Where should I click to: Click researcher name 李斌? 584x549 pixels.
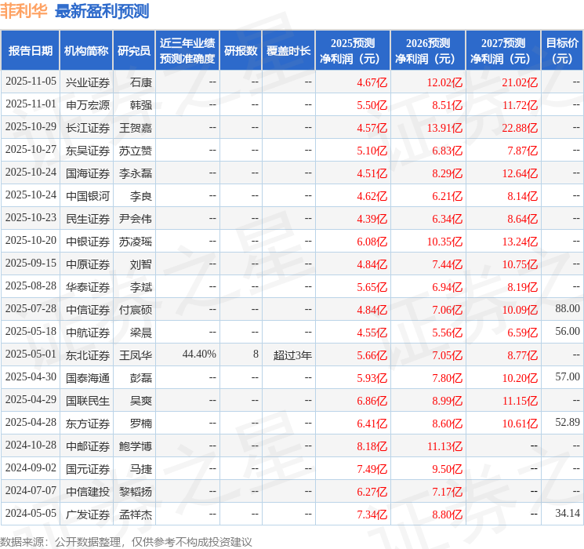[x=141, y=286]
